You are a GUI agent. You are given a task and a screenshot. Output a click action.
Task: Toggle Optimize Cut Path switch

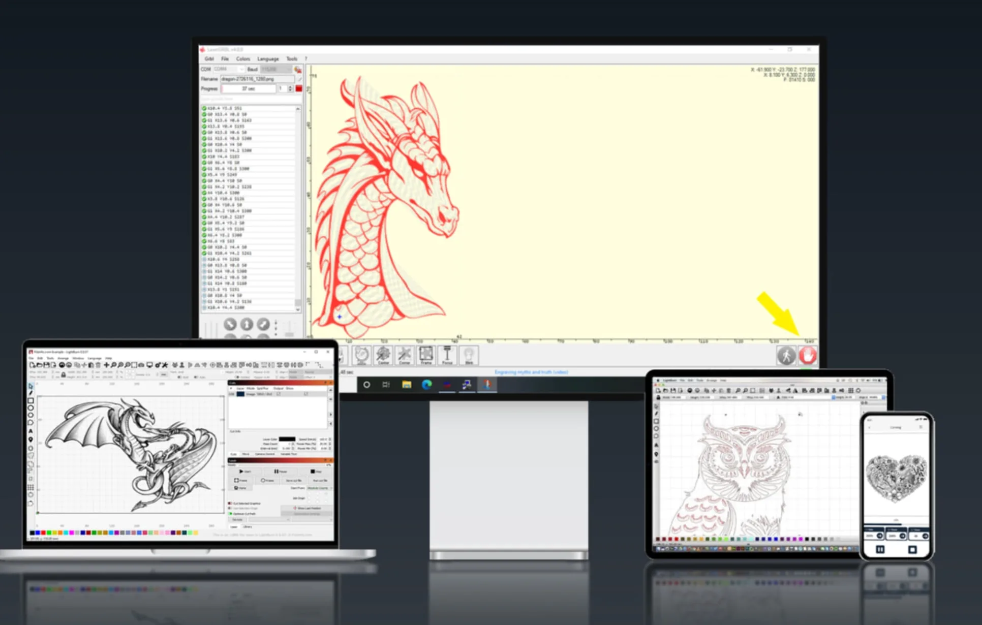[230, 514]
